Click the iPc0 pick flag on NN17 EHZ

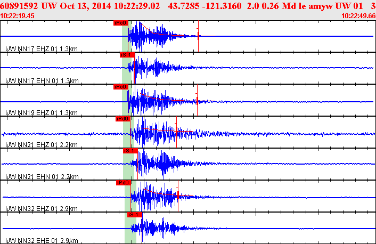click(x=120, y=23)
